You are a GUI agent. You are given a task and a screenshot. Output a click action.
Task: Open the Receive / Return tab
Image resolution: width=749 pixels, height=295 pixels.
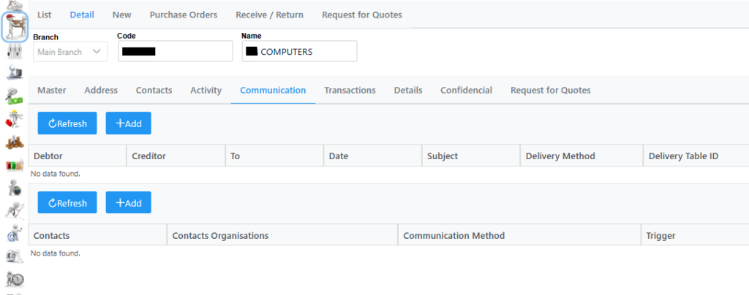pyautogui.click(x=269, y=15)
